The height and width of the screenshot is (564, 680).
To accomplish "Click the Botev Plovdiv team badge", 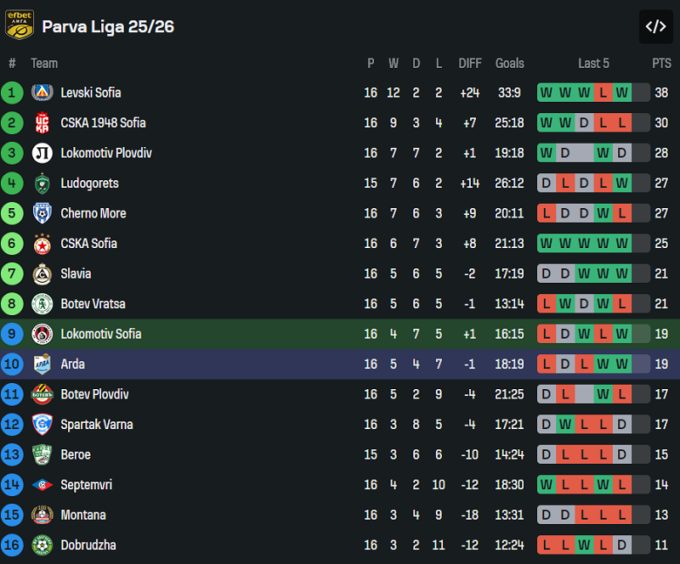I will (42, 394).
